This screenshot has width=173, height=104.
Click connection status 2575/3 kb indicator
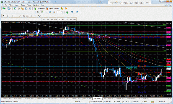[x=162, y=102]
